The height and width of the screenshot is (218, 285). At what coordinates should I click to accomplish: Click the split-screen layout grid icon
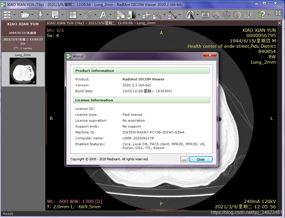(73, 15)
